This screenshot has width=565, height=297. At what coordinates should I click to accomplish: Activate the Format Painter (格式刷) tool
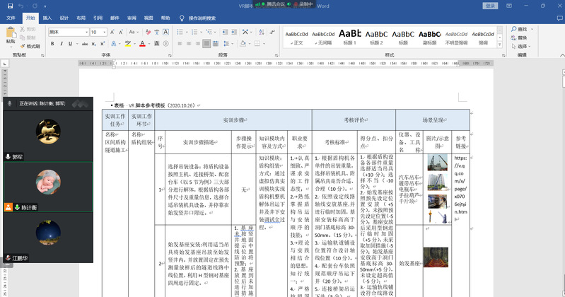[30, 46]
